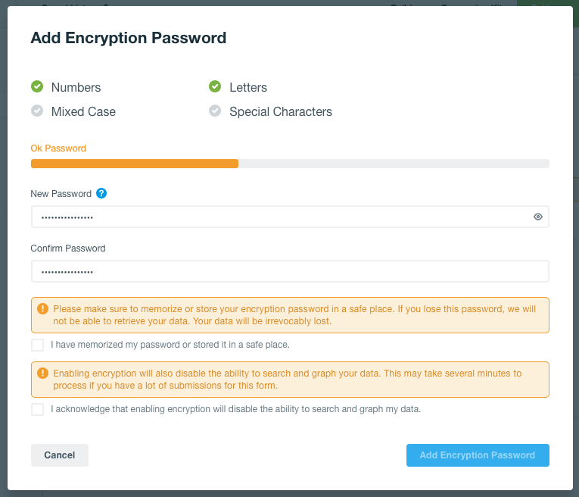
Task: Click the orange password strength bar
Action: tap(135, 163)
